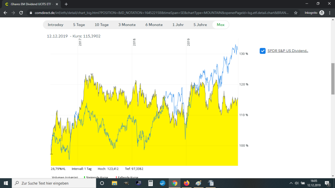Screen dimensions: 335x188
Task: Open the Calculator from taskbar
Action: coord(150,183)
